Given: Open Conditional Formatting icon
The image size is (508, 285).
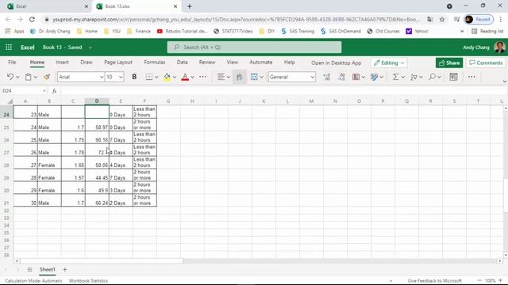Looking at the screenshot, I should click(356, 77).
